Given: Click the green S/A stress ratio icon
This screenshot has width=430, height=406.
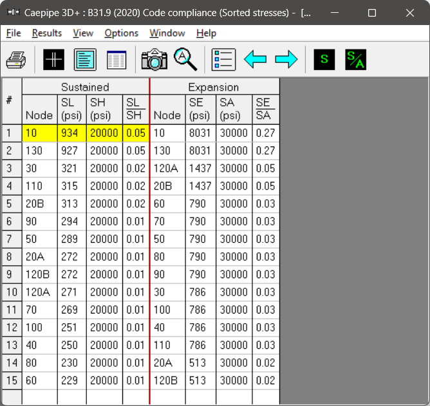Looking at the screenshot, I should pyautogui.click(x=355, y=60).
